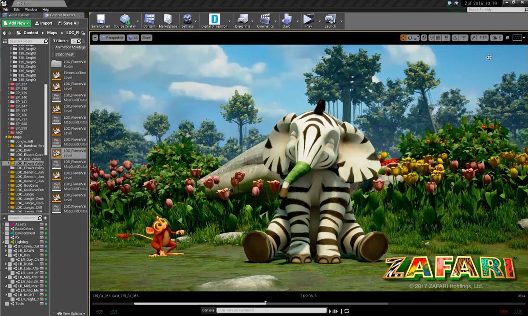Click the Settings gear cubes icon
528x316 pixels.
pyautogui.click(x=187, y=19)
